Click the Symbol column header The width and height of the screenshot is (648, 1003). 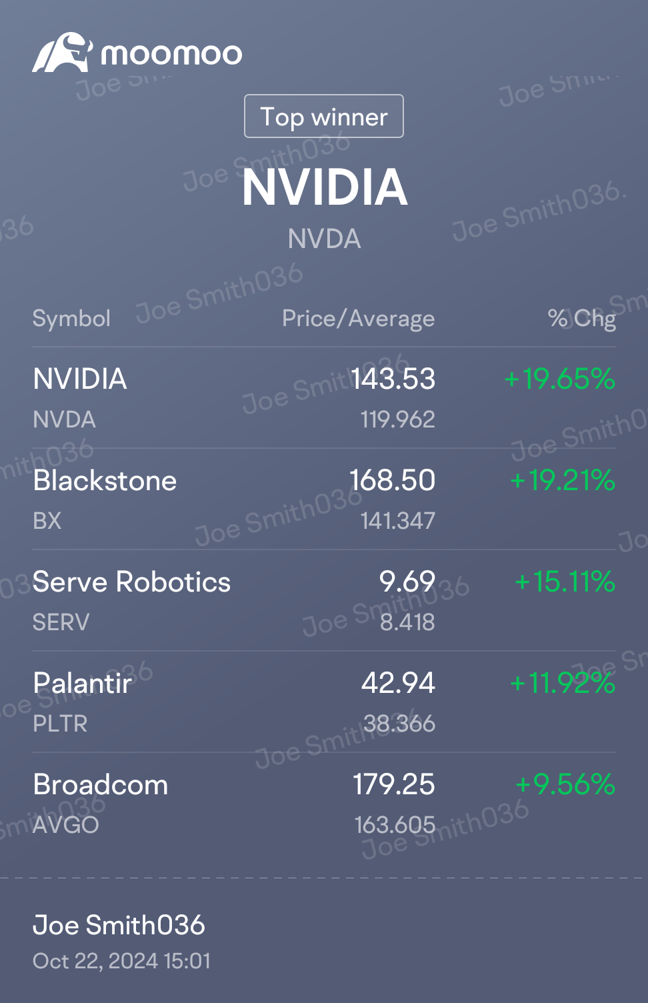[71, 318]
